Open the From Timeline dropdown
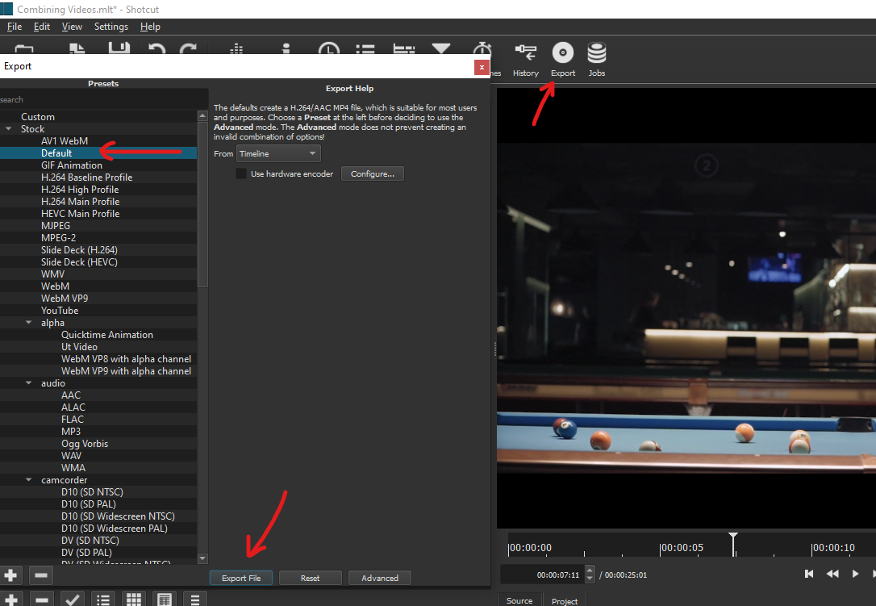This screenshot has width=876, height=606. (278, 153)
